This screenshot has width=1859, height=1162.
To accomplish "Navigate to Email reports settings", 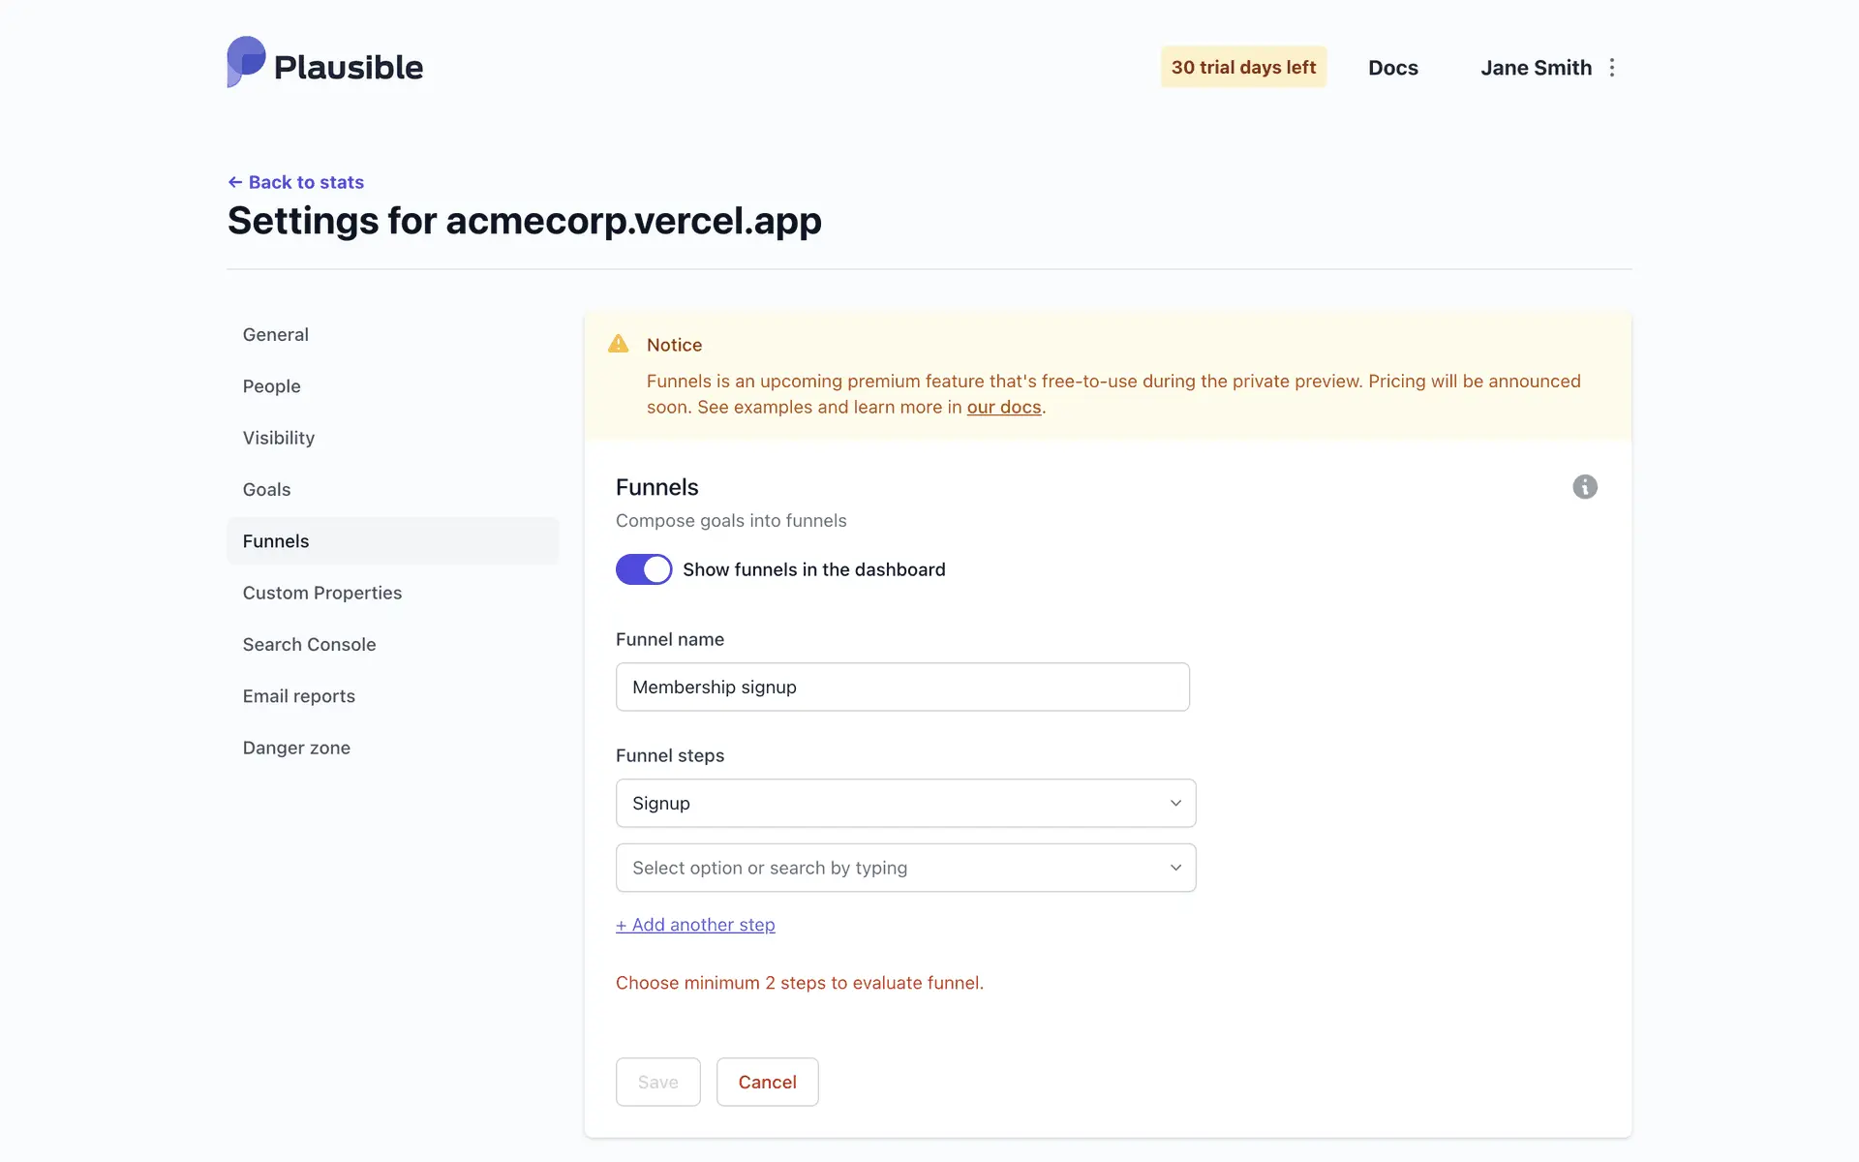I will click(x=298, y=696).
